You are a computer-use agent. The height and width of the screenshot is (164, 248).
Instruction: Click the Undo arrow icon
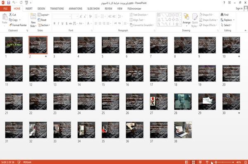pos(14,2)
